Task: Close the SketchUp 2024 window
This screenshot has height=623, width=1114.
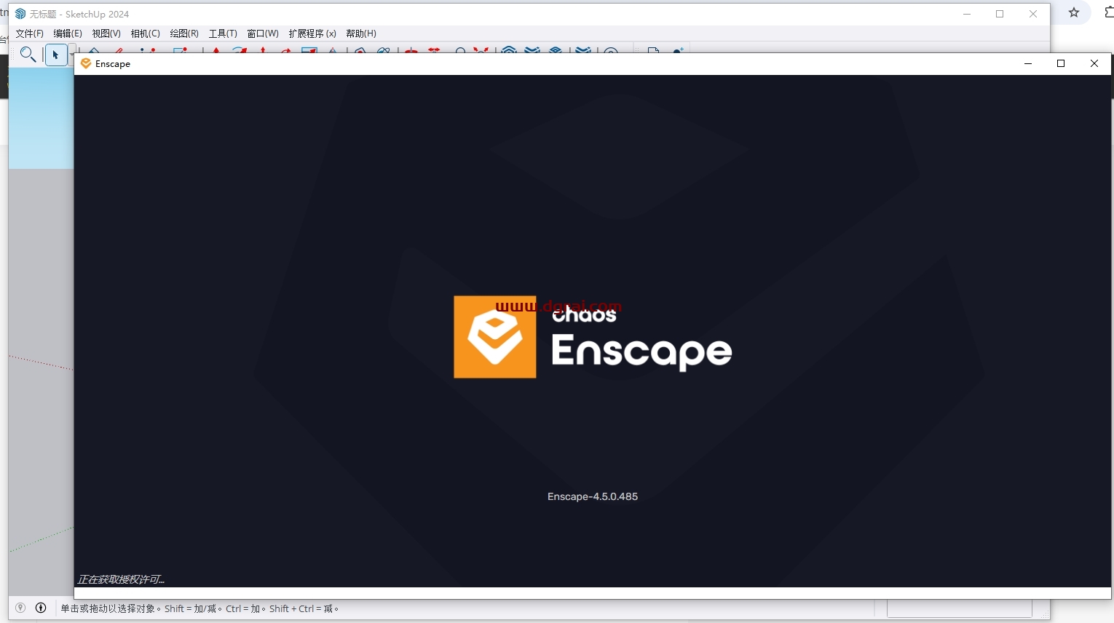Action: 1033,14
